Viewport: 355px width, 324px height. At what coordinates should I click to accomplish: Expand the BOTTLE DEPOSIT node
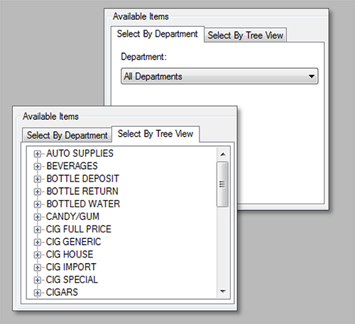37,179
